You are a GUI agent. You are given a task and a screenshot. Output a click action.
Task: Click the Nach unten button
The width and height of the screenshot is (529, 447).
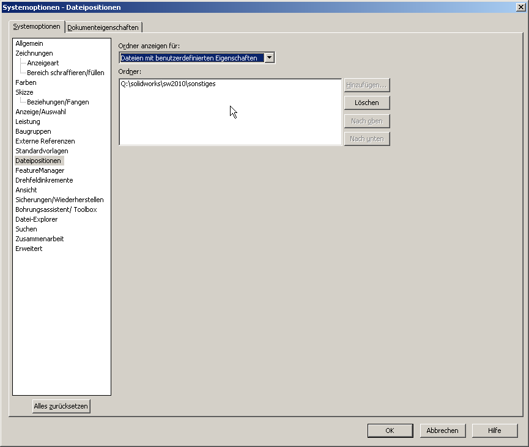(x=367, y=139)
